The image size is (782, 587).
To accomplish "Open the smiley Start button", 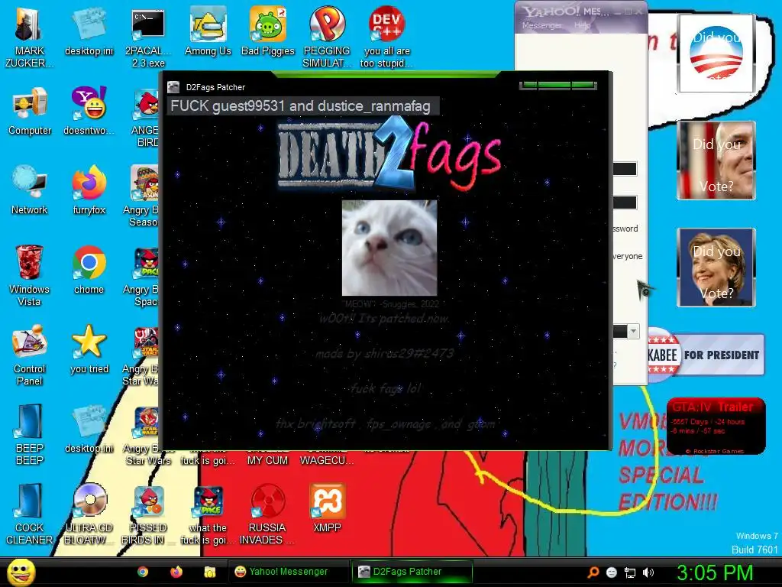I will pyautogui.click(x=21, y=572).
